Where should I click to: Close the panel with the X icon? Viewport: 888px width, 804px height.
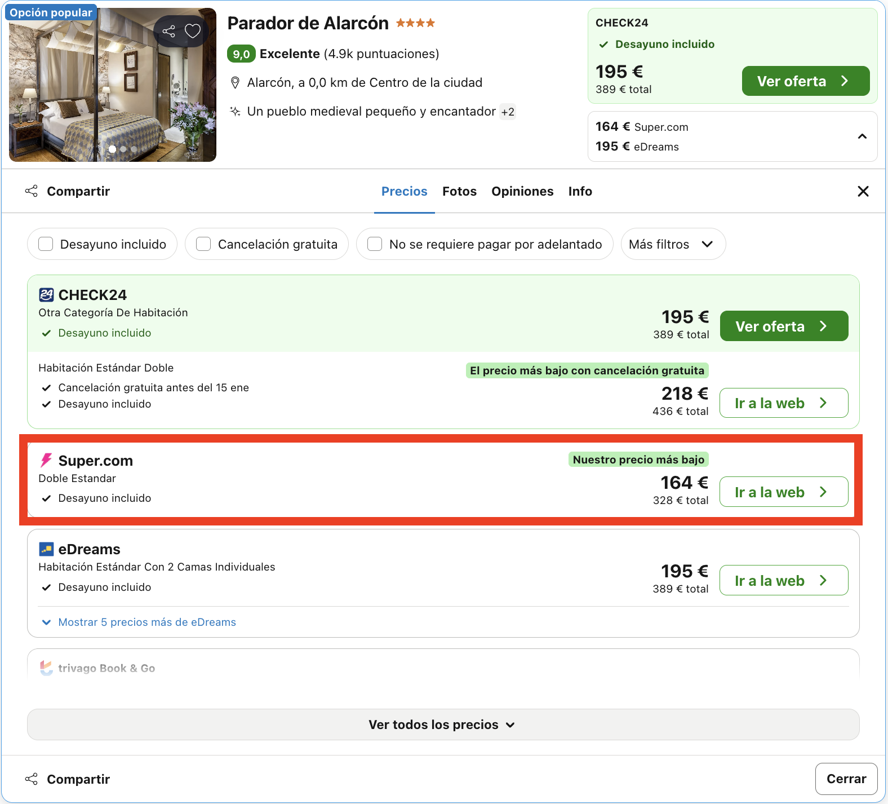pos(863,191)
